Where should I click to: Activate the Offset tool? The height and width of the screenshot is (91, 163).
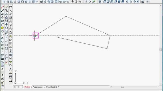(x=6, y=17)
